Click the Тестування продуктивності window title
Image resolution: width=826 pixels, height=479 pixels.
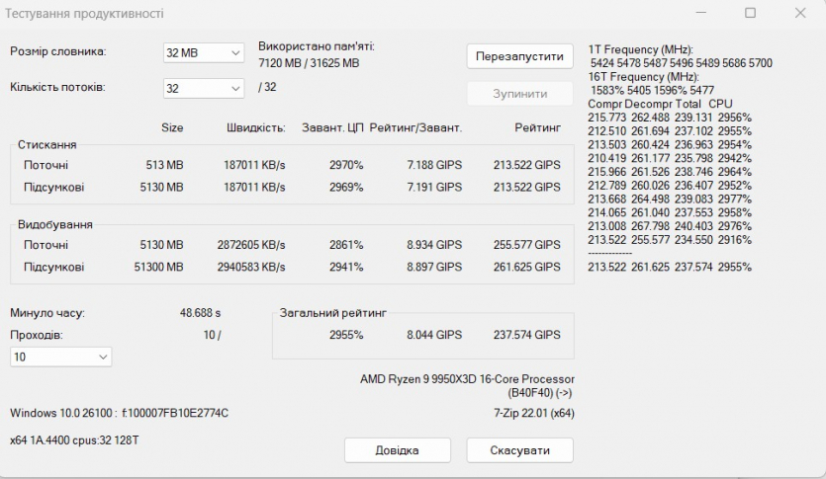coord(87,14)
